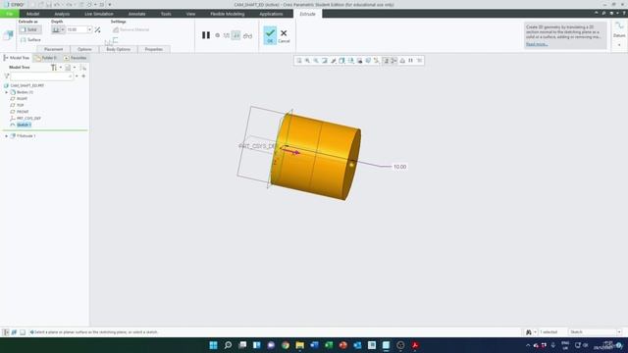Click the verify preview glasses icon
The image size is (628, 353).
247,35
